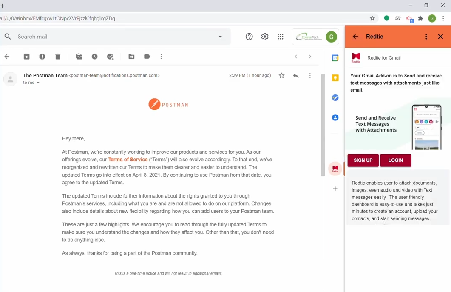Viewport: 451px width, 292px height.
Task: Click sender avatar of Postman Team
Action: click(x=10, y=79)
